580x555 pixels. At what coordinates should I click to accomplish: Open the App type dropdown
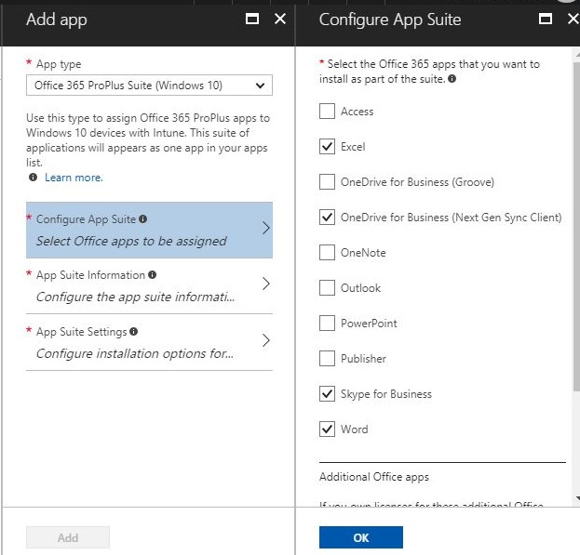click(x=149, y=86)
